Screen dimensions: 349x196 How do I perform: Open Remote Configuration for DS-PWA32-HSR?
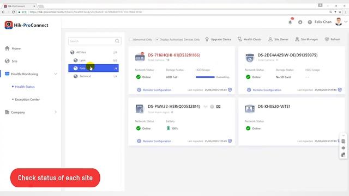[157, 141]
